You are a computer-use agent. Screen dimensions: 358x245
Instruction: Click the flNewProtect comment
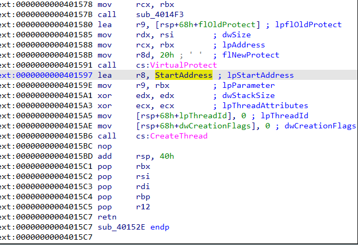(x=250, y=55)
